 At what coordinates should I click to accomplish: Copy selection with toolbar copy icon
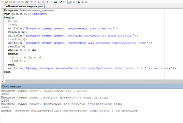[x=23, y=2]
